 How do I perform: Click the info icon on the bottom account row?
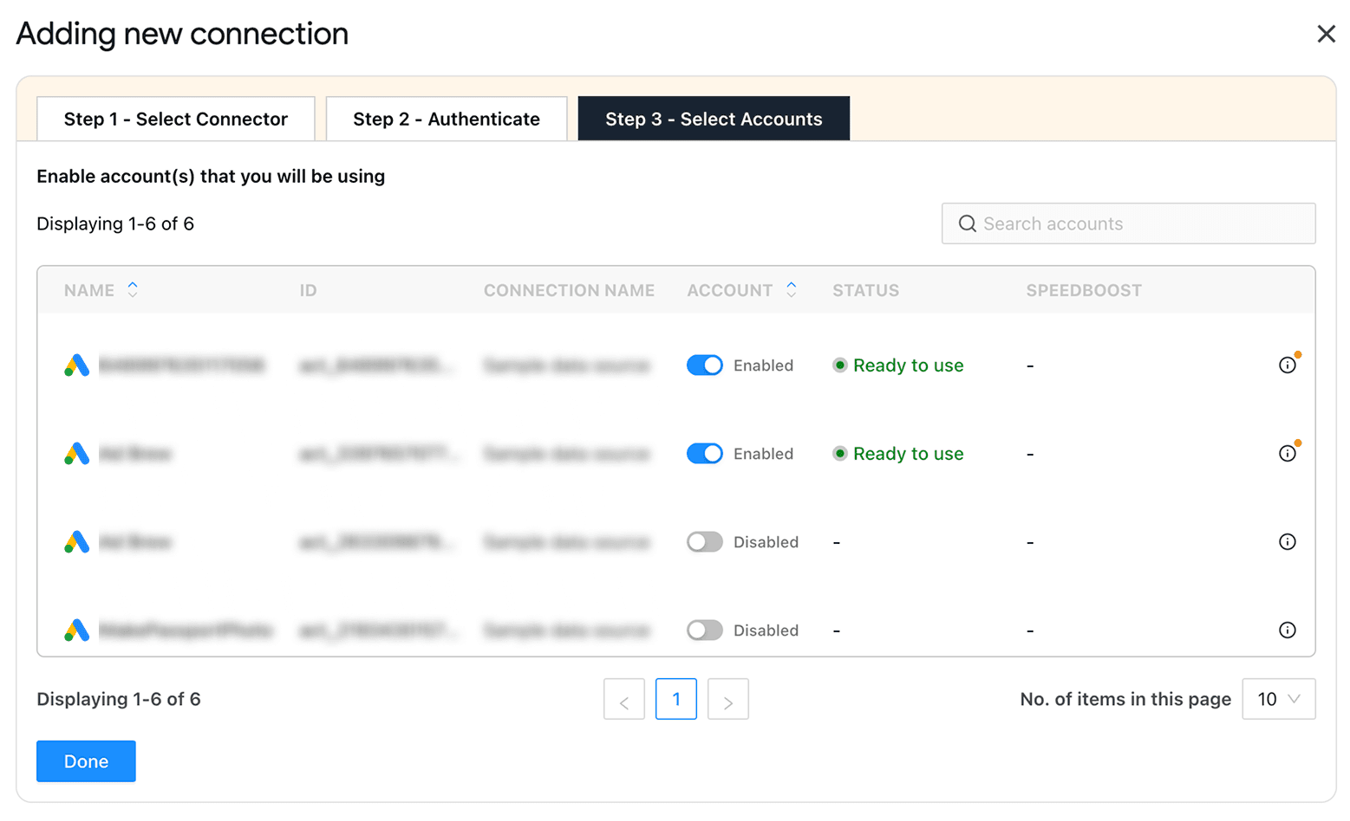[1288, 630]
